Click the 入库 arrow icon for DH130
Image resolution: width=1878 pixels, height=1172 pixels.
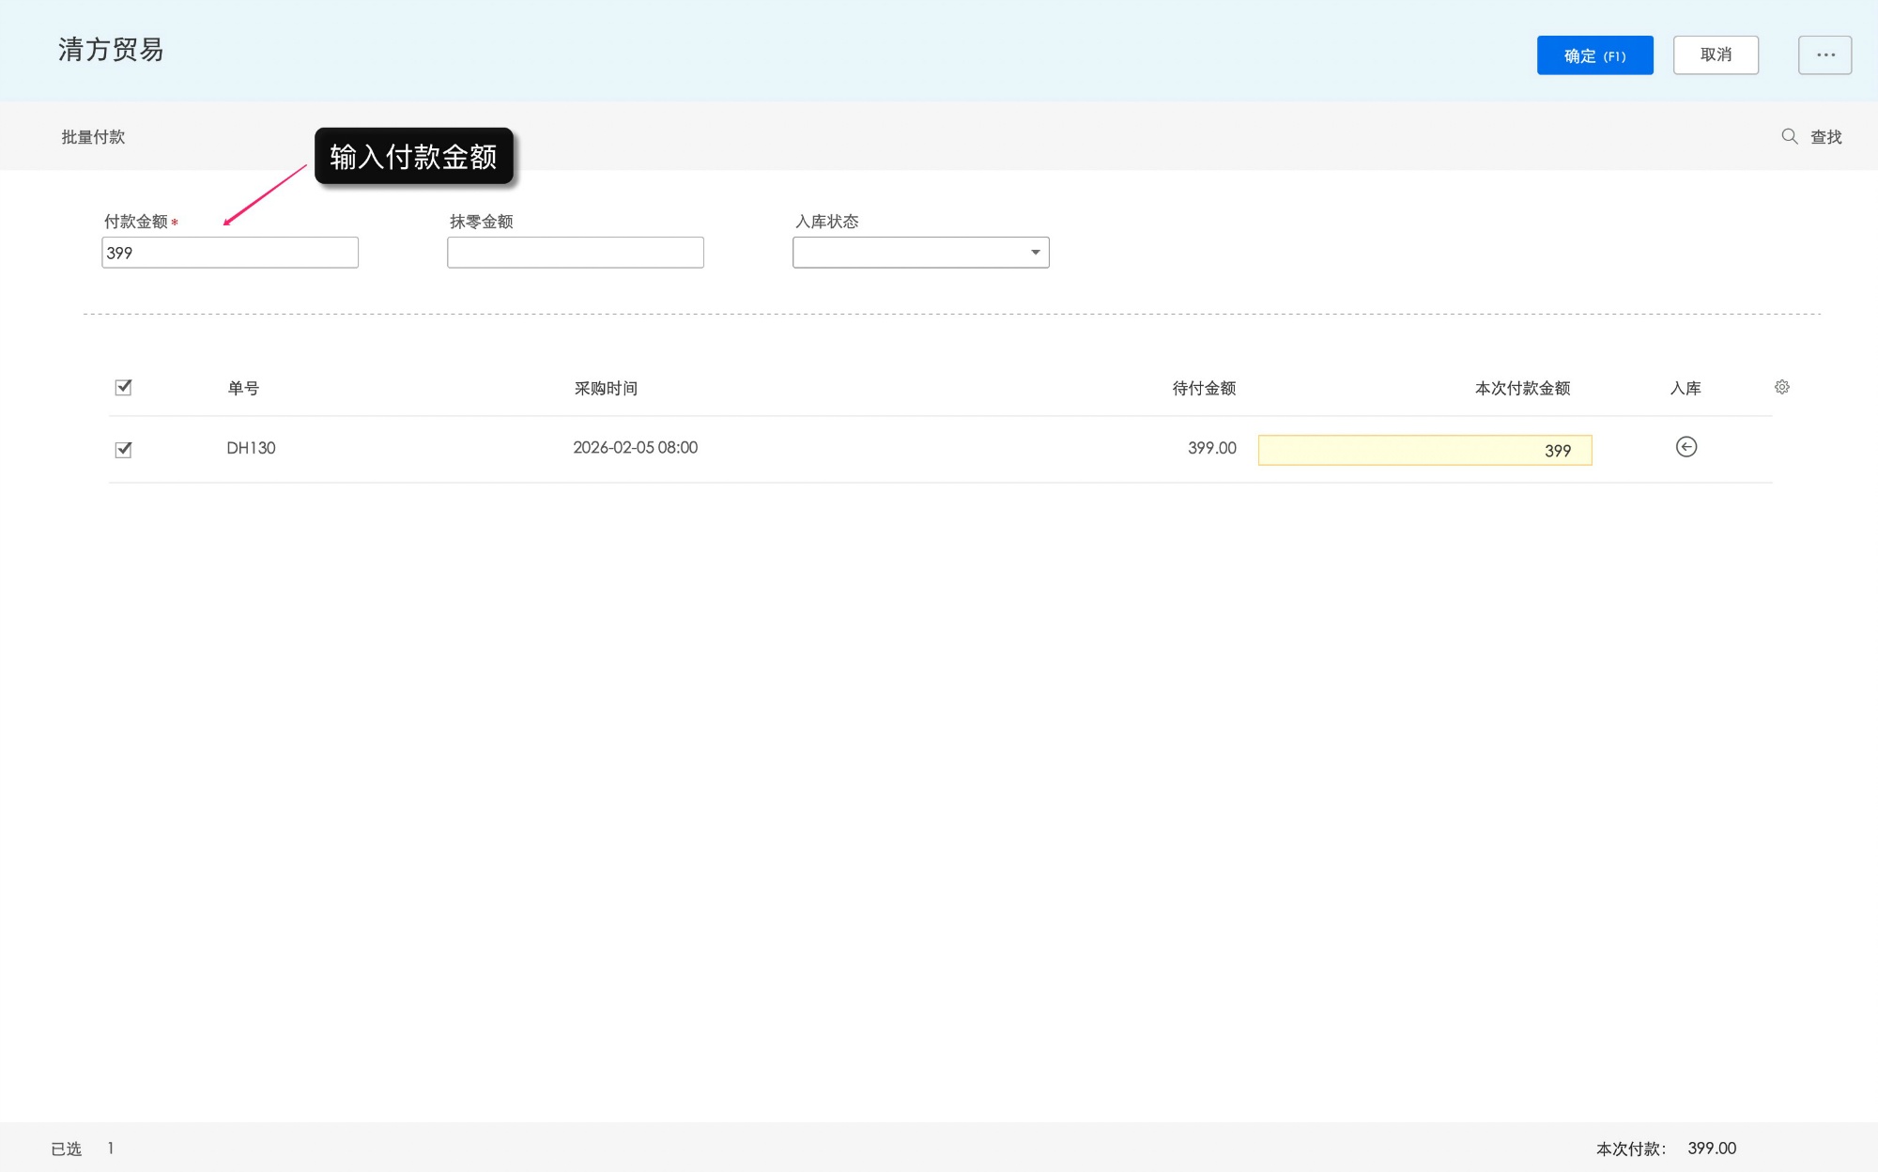(1686, 447)
